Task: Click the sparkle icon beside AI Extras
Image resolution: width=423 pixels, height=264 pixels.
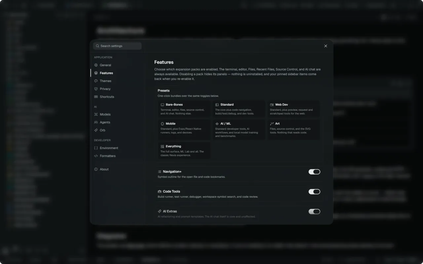Action: tap(159, 211)
